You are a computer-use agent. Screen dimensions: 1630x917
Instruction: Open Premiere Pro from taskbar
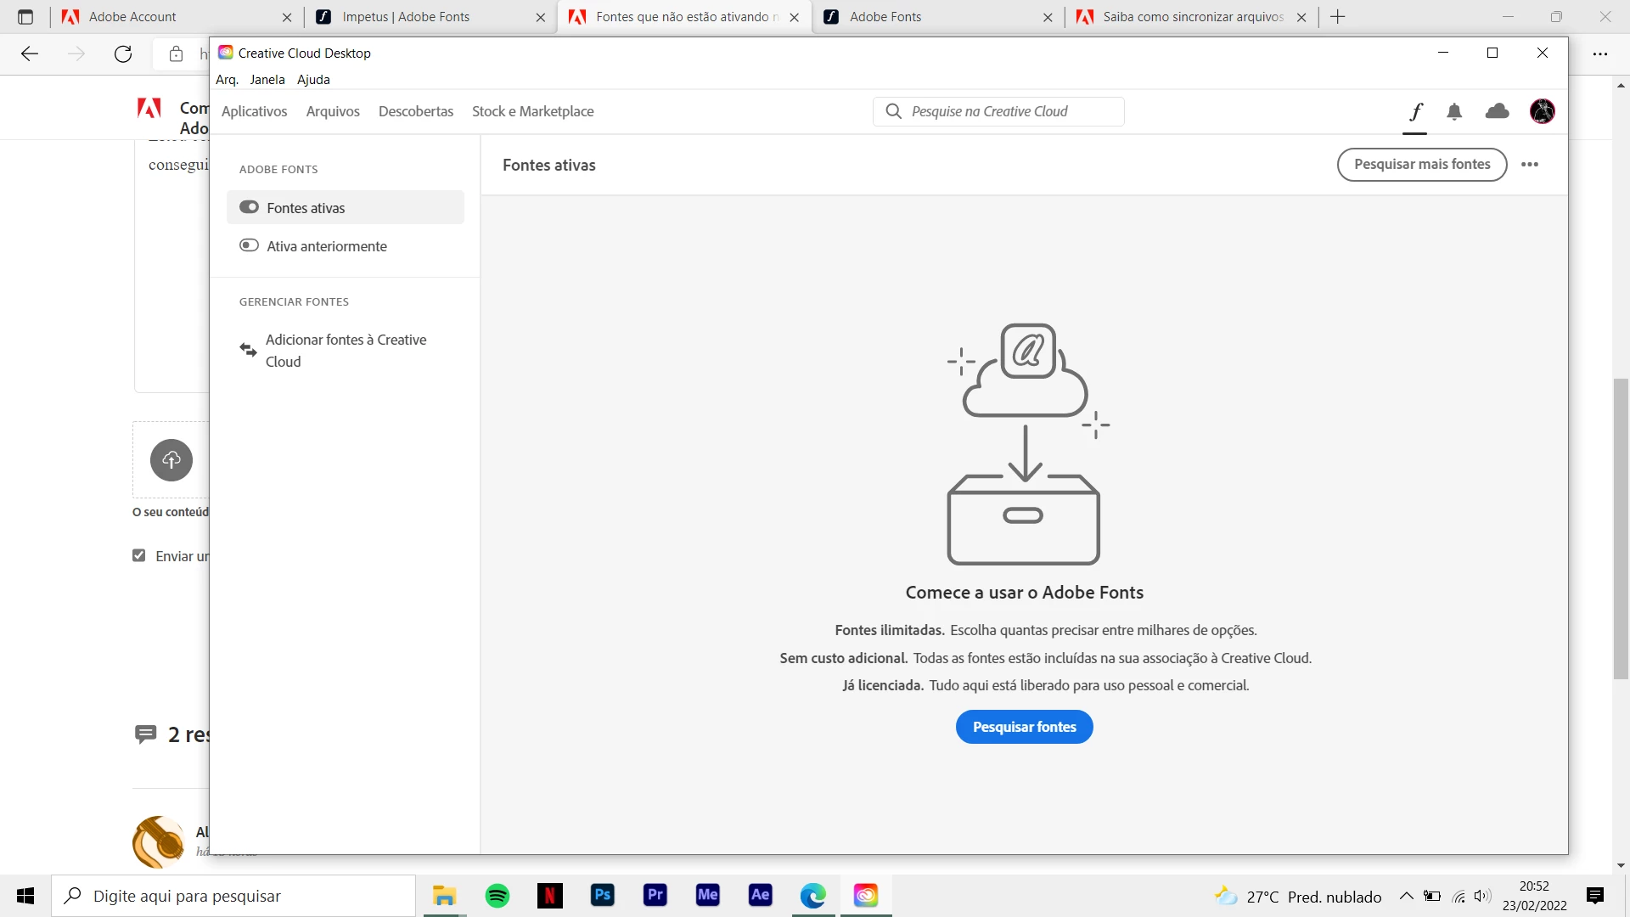pyautogui.click(x=655, y=895)
